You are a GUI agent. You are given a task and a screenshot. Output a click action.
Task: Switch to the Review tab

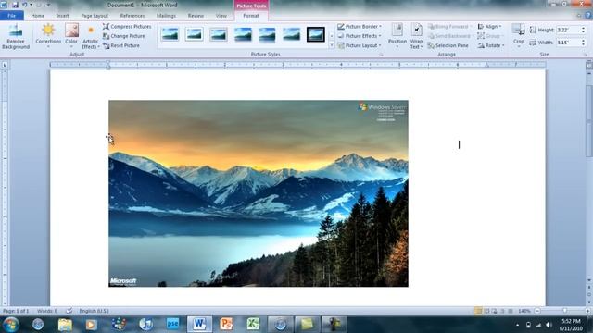pos(196,16)
